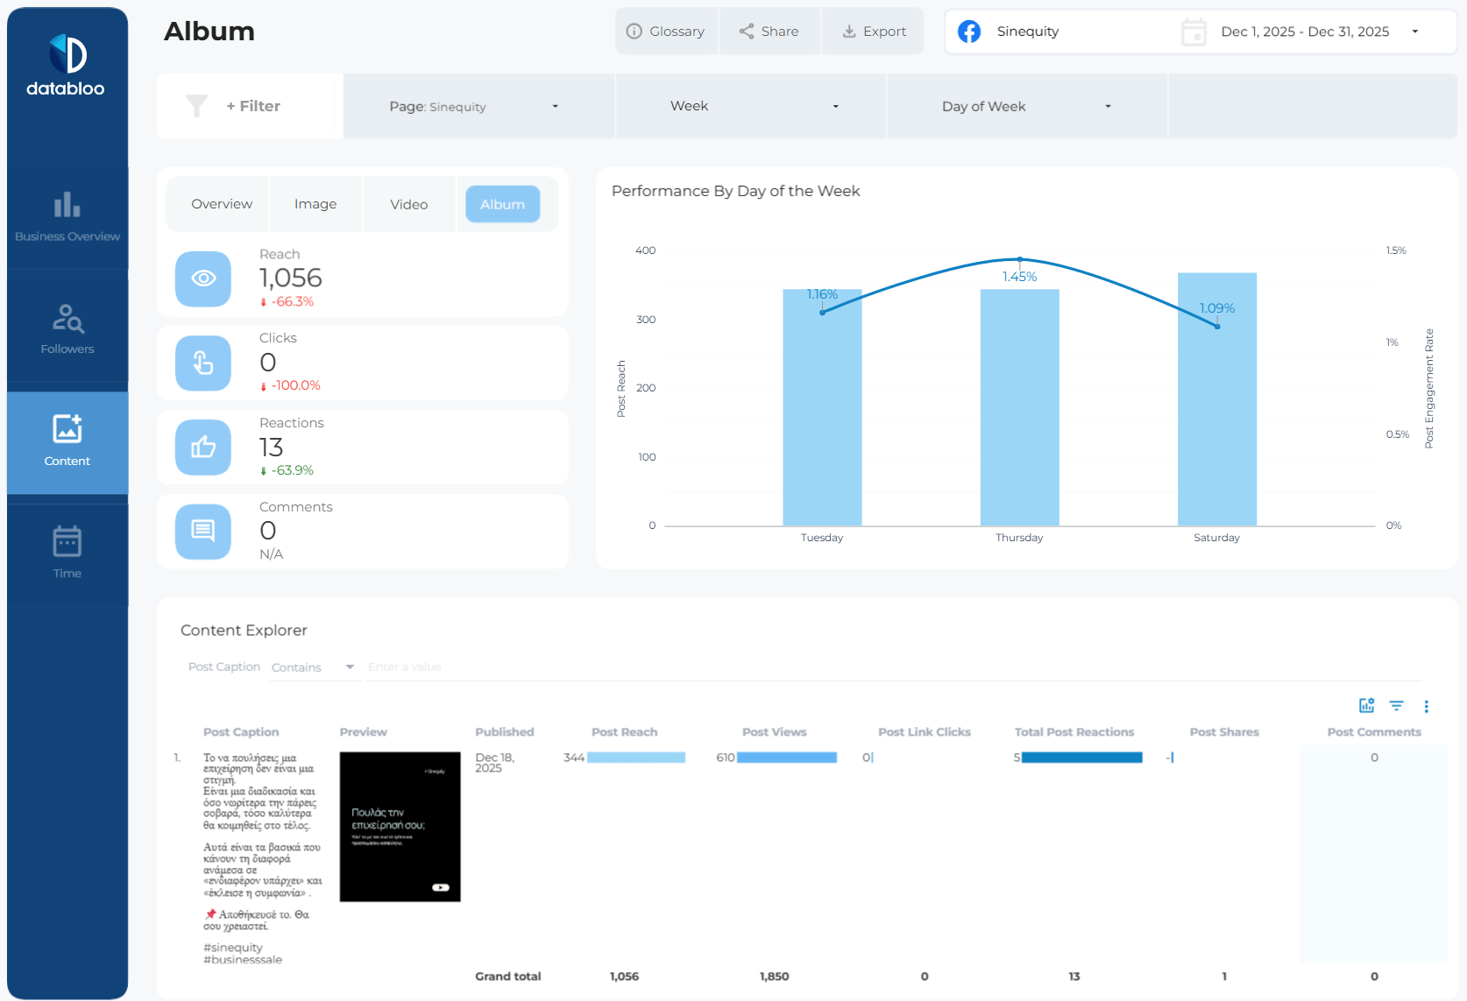
Task: Expand the Week dropdown filter
Action: 752,107
